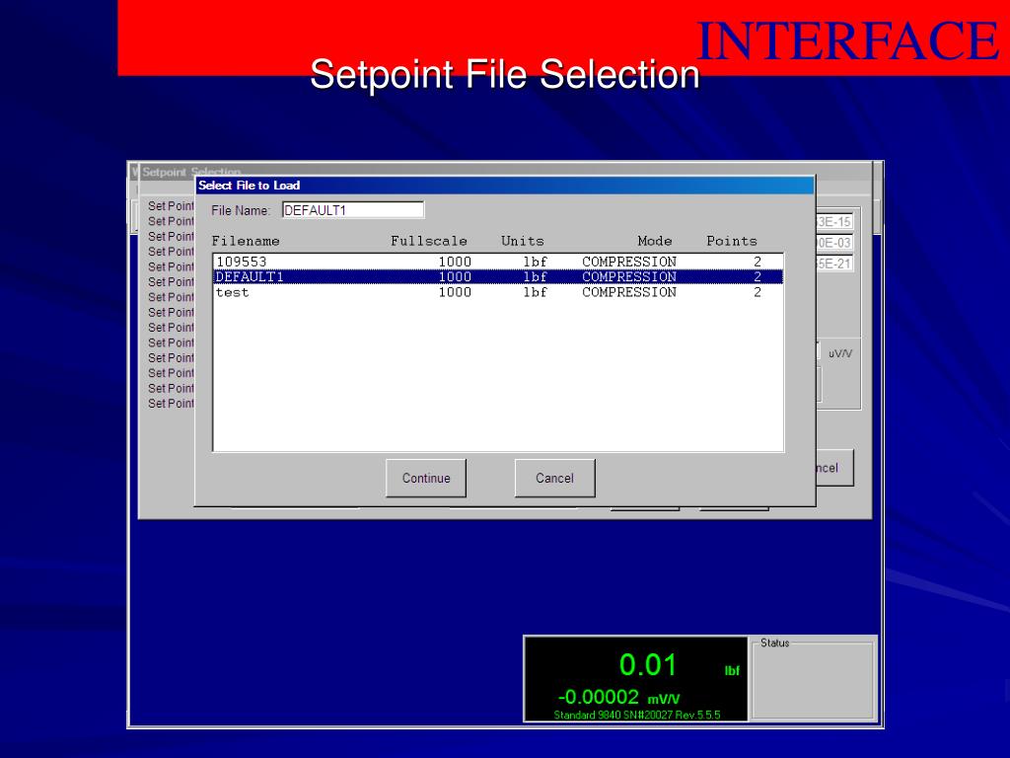Click the File Name input field
This screenshot has height=758, width=1010.
353,210
